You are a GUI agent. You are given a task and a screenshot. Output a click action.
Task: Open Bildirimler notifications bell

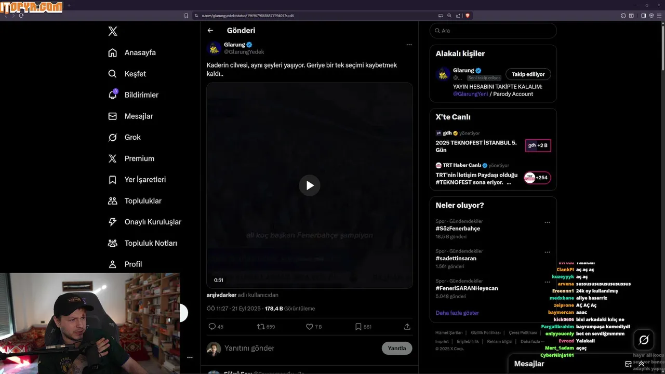tap(133, 95)
